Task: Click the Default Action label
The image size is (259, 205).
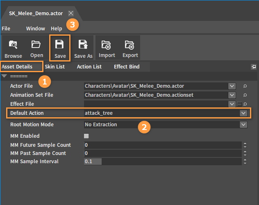Action: click(x=27, y=113)
